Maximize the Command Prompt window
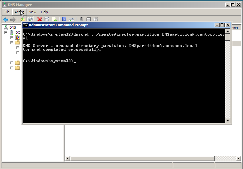This screenshot has width=243, height=169. pos(222,25)
